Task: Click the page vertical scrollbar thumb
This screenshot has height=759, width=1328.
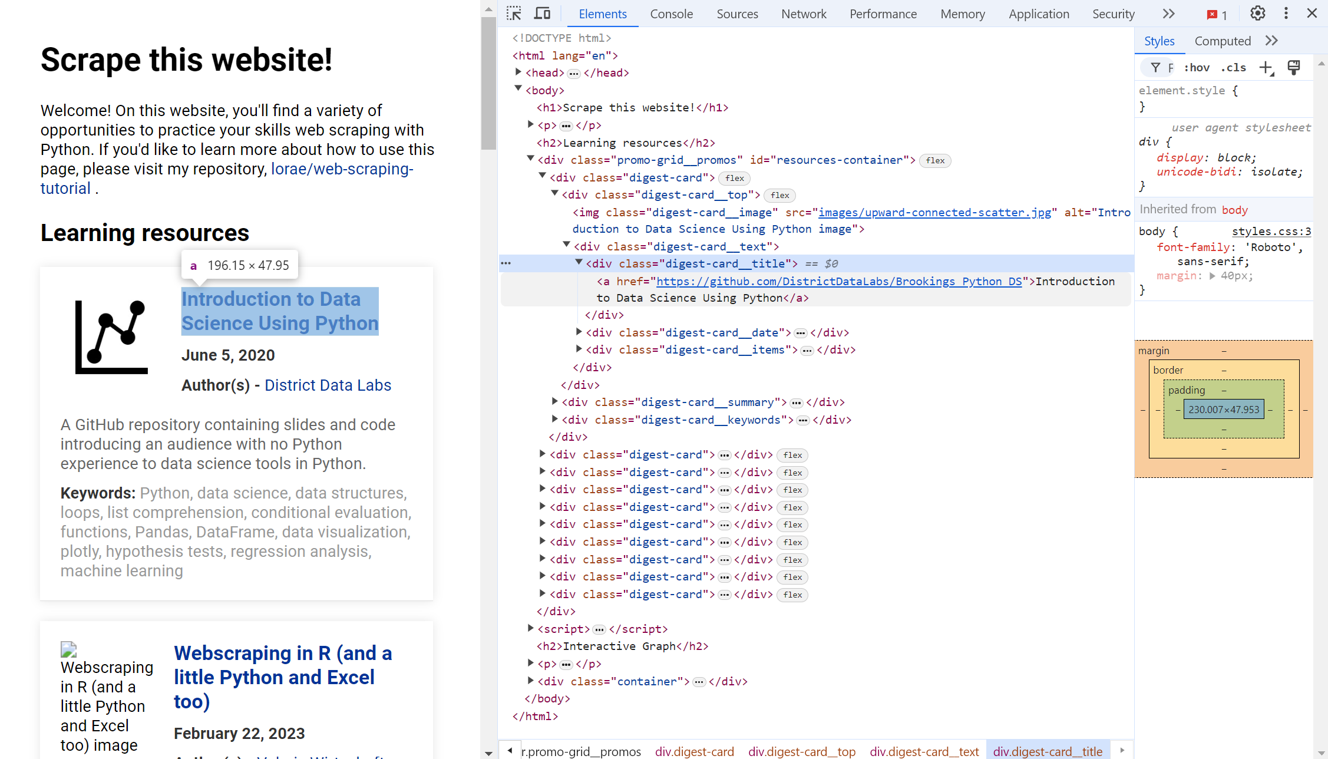Action: (x=488, y=82)
